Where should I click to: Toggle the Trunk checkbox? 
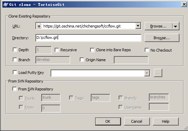pyautogui.click(x=21, y=98)
